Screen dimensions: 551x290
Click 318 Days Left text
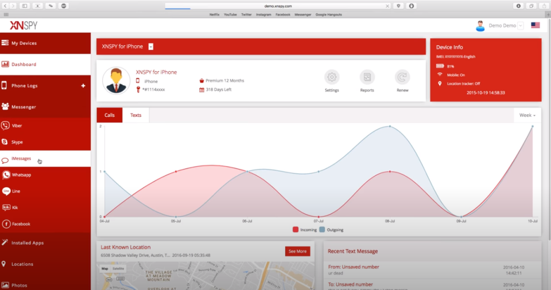tap(219, 89)
